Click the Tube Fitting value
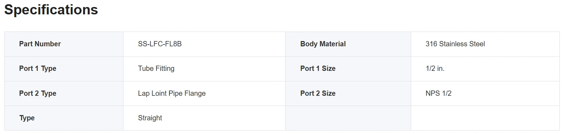 [156, 69]
